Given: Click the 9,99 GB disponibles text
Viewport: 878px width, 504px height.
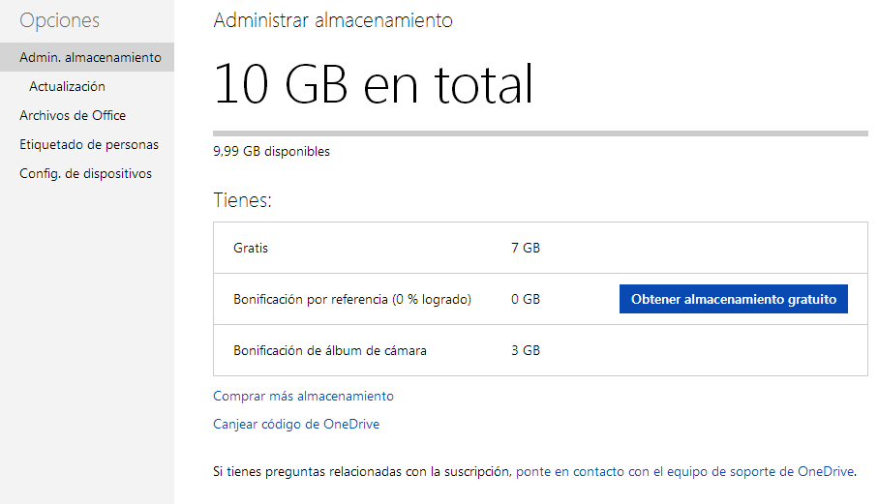Looking at the screenshot, I should [x=271, y=151].
